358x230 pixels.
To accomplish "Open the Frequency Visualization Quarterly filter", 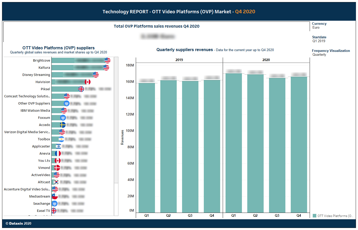I will click(331, 53).
